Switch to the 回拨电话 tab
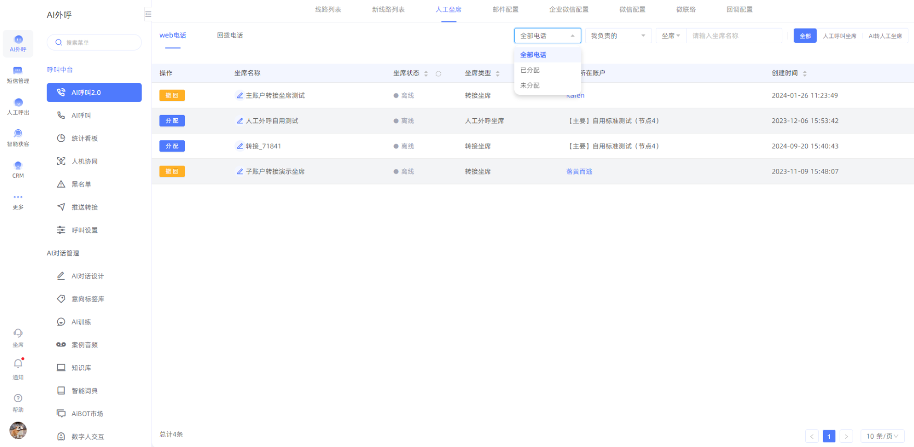 coord(230,35)
